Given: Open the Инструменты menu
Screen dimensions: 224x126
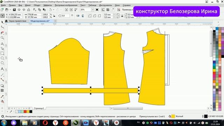Looking at the screenshot, I should (106, 5).
